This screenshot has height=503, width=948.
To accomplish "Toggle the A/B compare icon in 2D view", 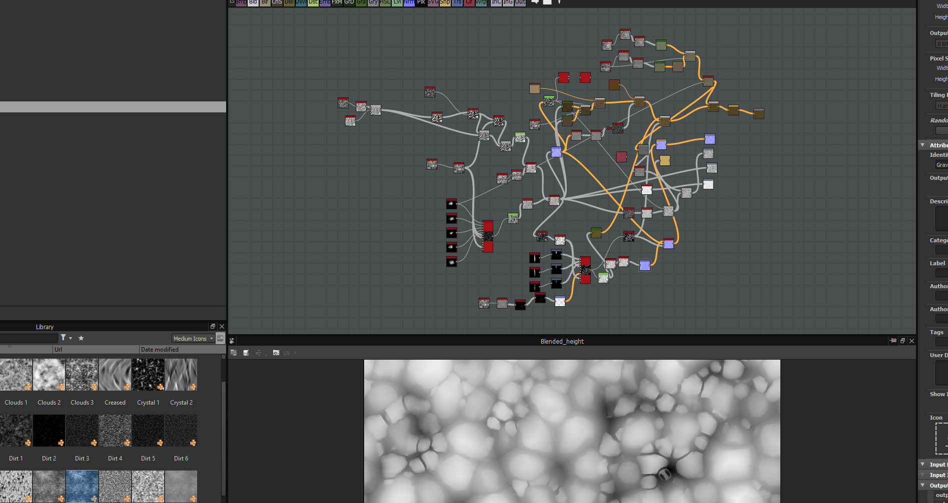I will (234, 353).
